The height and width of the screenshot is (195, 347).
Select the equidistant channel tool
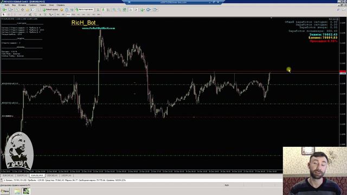point(30,15)
